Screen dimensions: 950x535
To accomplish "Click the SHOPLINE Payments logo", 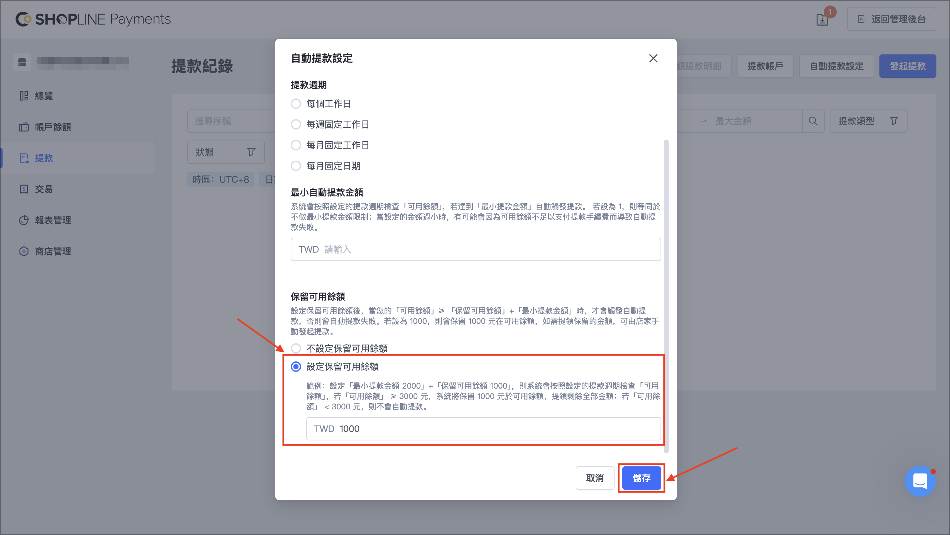I will [x=93, y=19].
